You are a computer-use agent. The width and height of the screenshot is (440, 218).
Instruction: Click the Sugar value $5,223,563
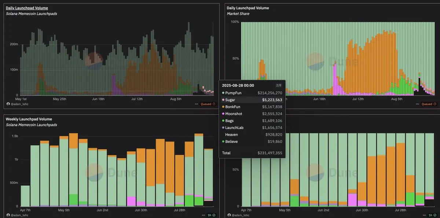click(272, 99)
